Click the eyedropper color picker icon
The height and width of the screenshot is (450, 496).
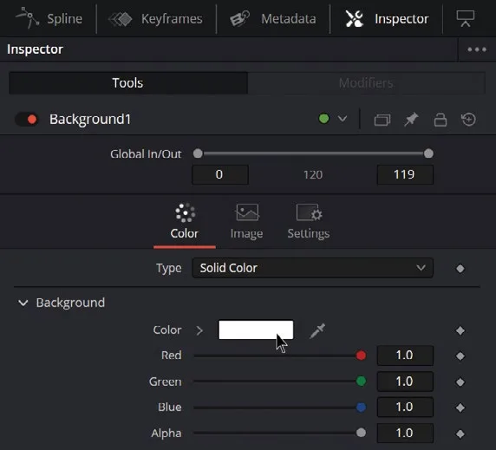pyautogui.click(x=317, y=330)
